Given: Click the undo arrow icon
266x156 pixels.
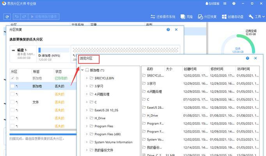Looking at the screenshot, I should pos(17,17).
